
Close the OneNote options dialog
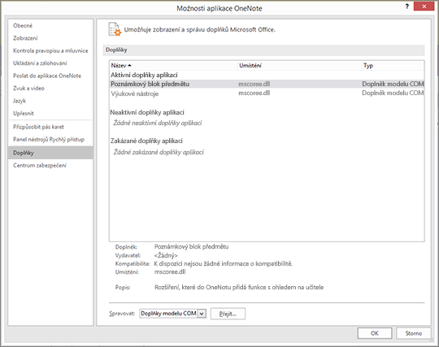424,7
